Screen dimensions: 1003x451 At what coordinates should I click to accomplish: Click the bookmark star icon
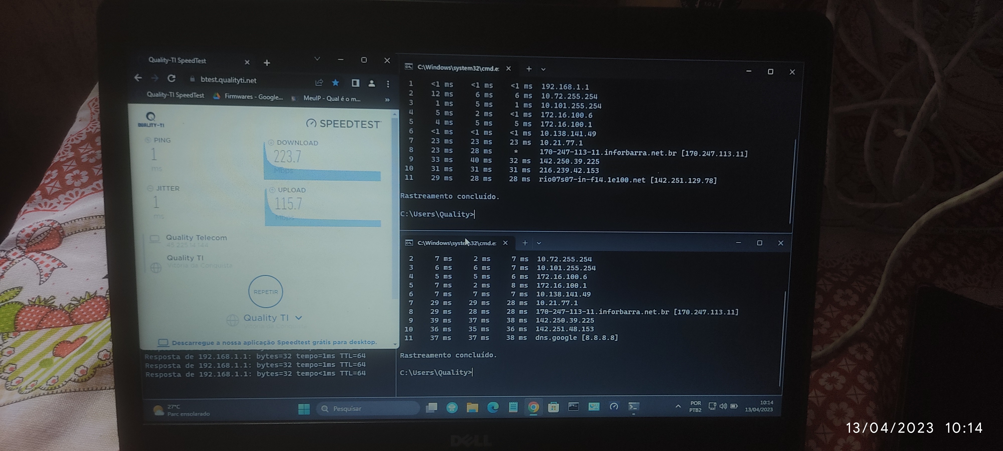click(336, 82)
